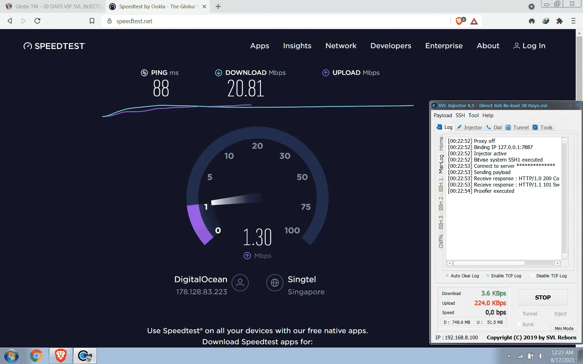Click the Speedtest logo
The width and height of the screenshot is (583, 364).
coord(54,46)
